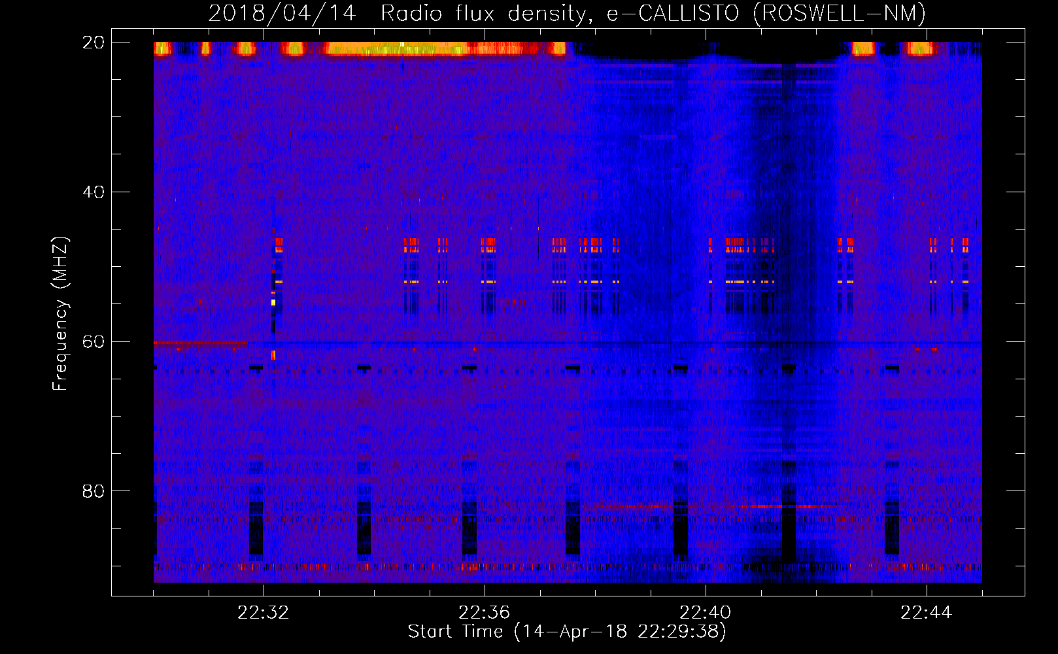The width and height of the screenshot is (1058, 654).
Task: Click the 22:36 time tick label
Action: pyautogui.click(x=485, y=613)
